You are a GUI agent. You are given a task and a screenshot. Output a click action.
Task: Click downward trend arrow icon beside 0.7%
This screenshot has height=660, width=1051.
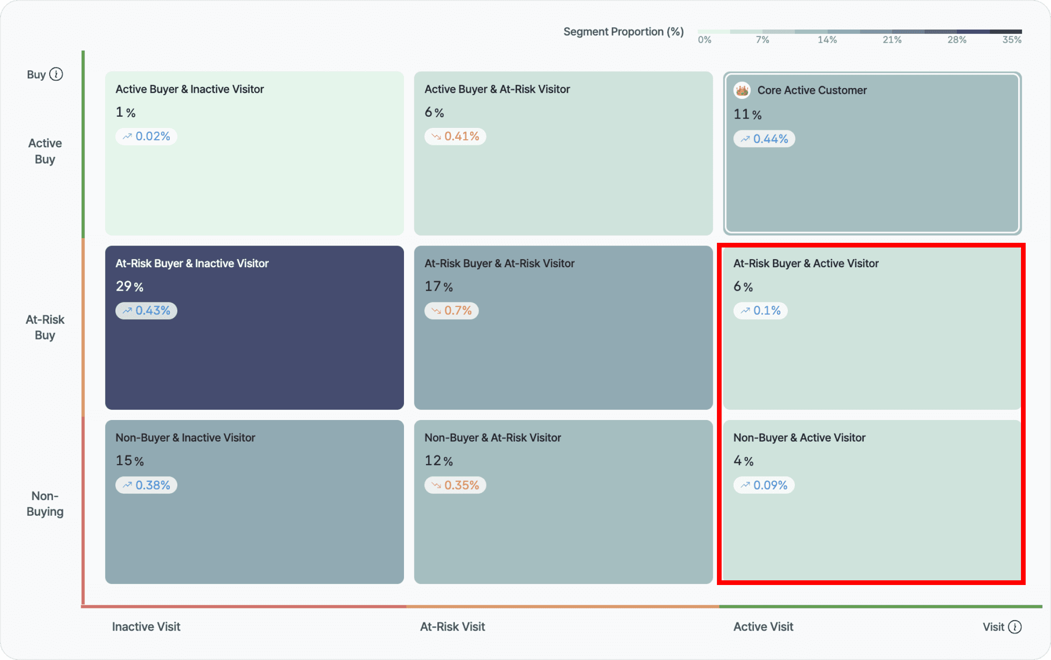point(436,311)
